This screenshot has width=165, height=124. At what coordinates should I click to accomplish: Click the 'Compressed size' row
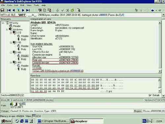click(55, 63)
